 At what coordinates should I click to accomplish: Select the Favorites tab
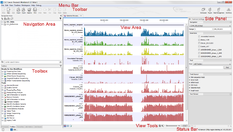click(20, 127)
